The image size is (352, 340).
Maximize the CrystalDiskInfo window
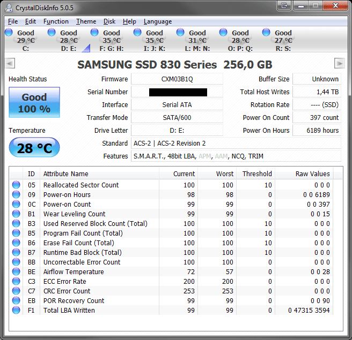pos(316,5)
